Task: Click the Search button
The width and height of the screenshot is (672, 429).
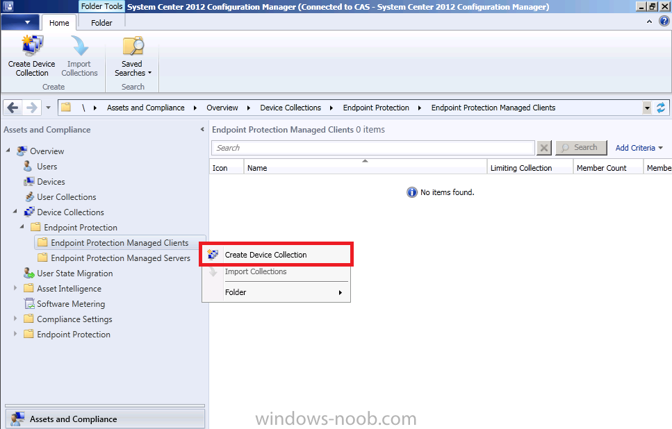Action: [581, 148]
